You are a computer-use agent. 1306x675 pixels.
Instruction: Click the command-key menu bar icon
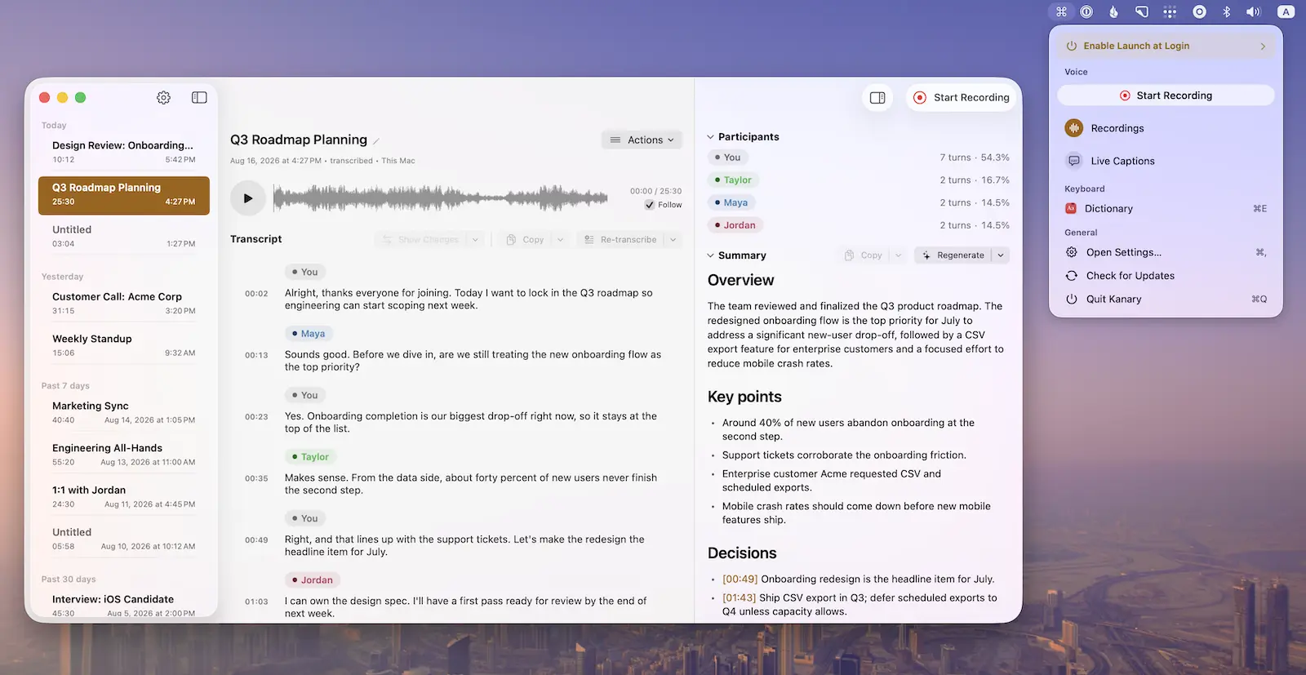pos(1061,11)
